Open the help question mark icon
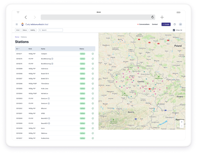197x154 pixels. 175,24
